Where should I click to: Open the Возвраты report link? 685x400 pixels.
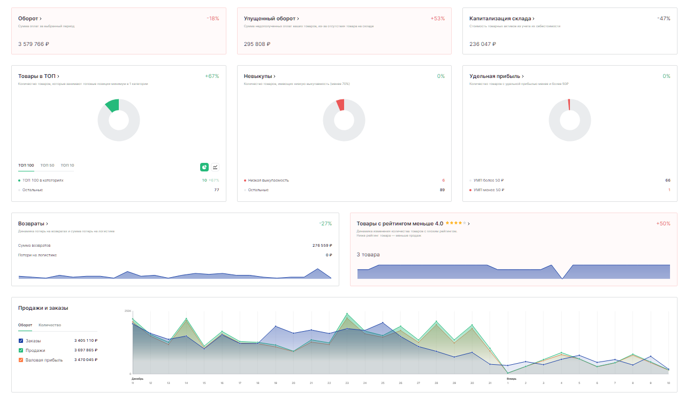(x=33, y=224)
